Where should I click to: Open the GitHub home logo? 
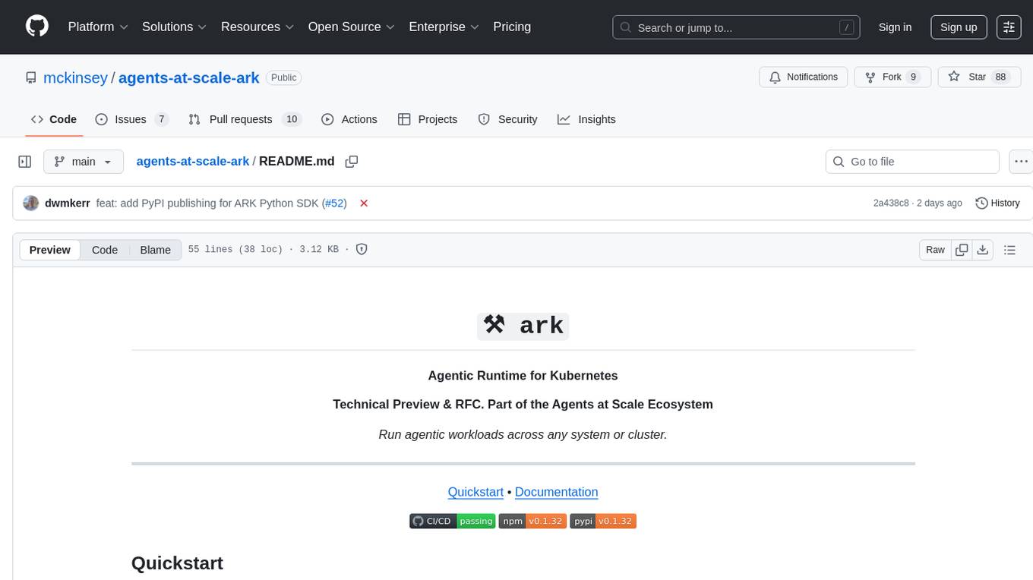(37, 27)
